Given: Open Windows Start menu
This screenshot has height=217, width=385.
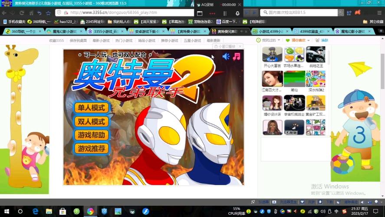Looking at the screenshot, I should (x=7, y=211).
